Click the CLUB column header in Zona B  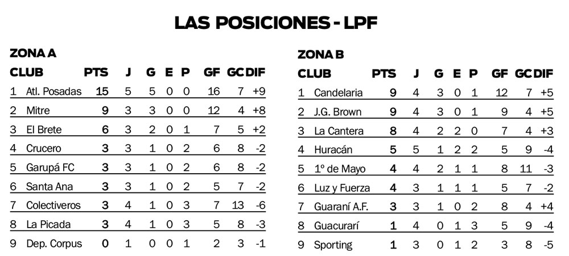pyautogui.click(x=314, y=74)
